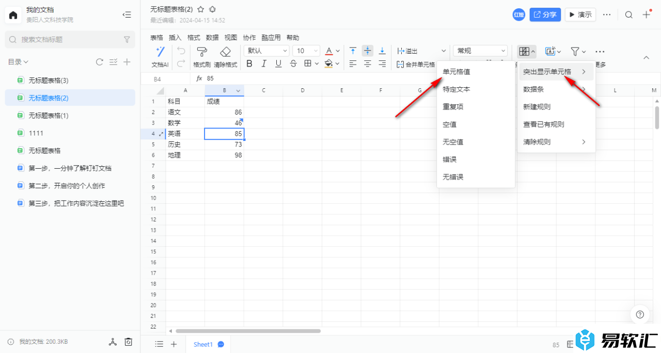This screenshot has height=353, width=661.
Task: Star the 无标题表格(2) document
Action: point(201,9)
